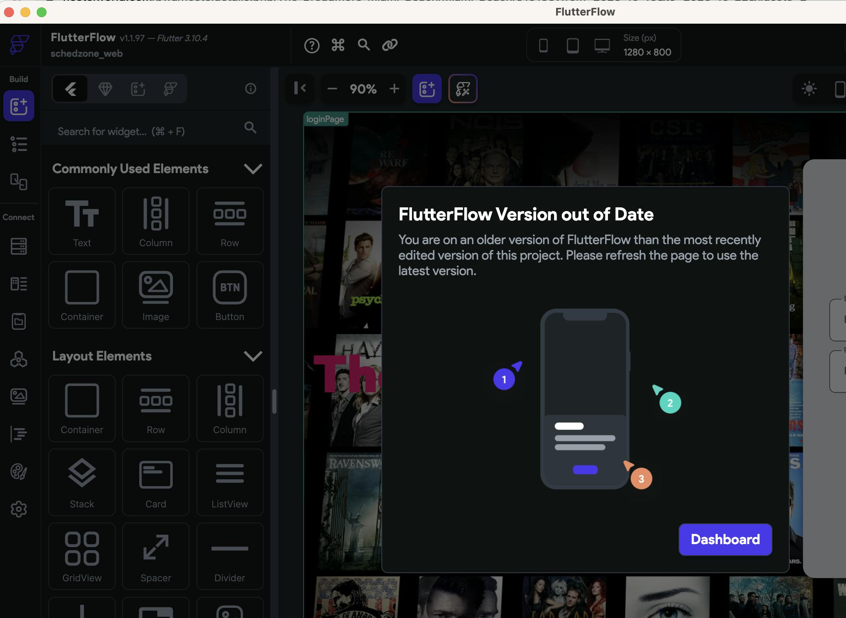Click the zoom in plus button

tap(394, 89)
